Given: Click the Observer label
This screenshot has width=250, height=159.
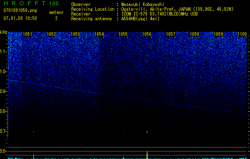Looking at the screenshot, I should [x=81, y=4].
